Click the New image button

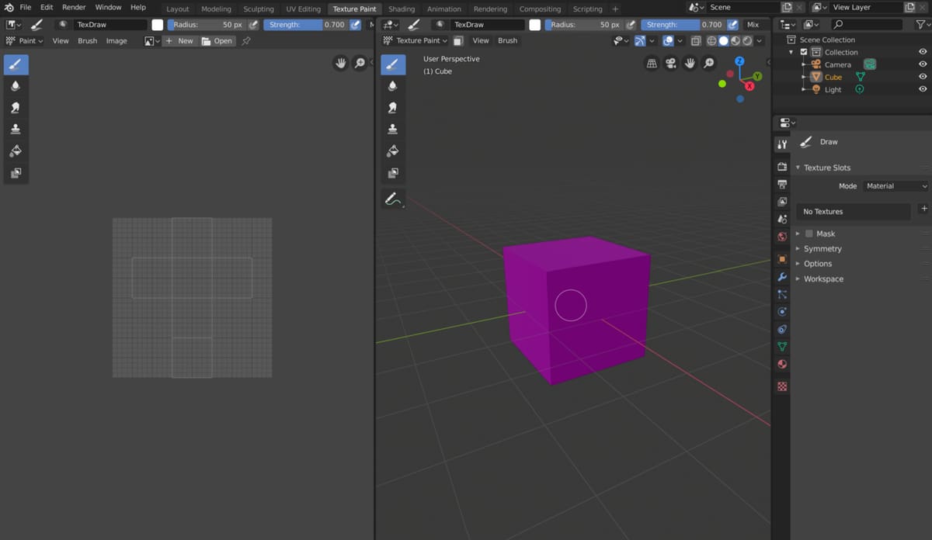(179, 40)
